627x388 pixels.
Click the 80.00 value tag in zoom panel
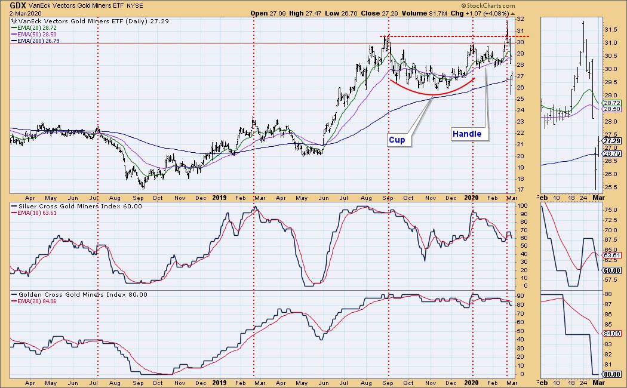point(612,375)
